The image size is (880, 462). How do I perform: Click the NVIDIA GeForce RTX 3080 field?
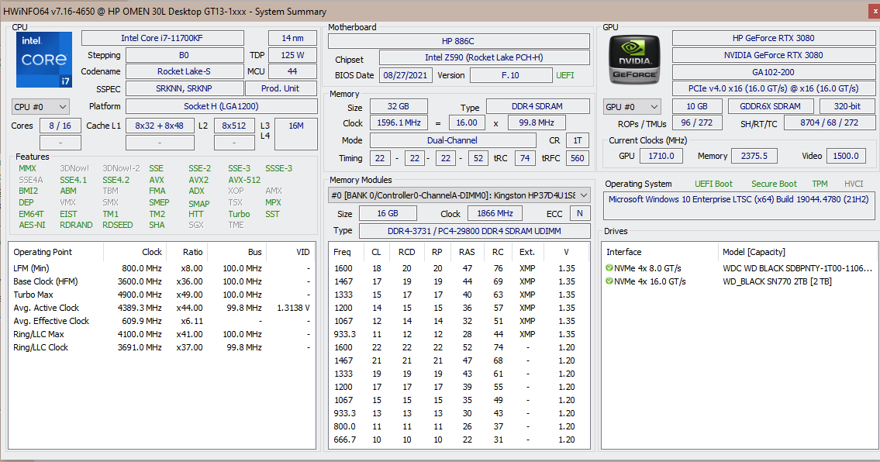[x=773, y=55]
